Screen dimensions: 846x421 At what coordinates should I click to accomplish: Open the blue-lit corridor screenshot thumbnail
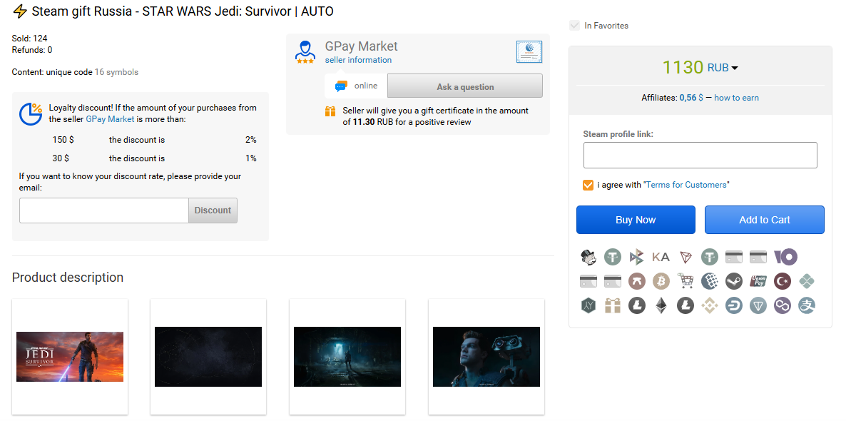point(347,357)
